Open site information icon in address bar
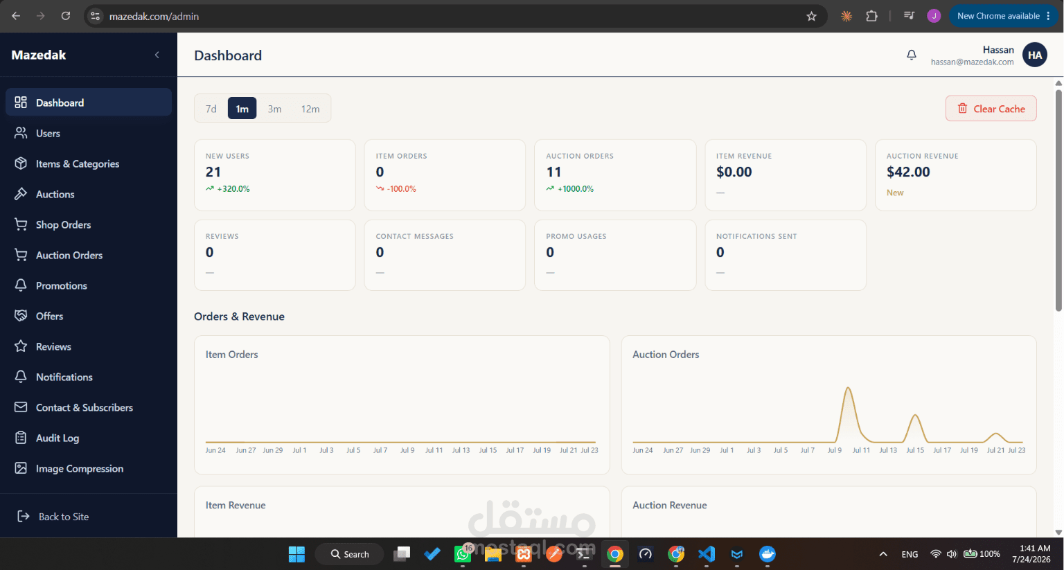 (96, 16)
